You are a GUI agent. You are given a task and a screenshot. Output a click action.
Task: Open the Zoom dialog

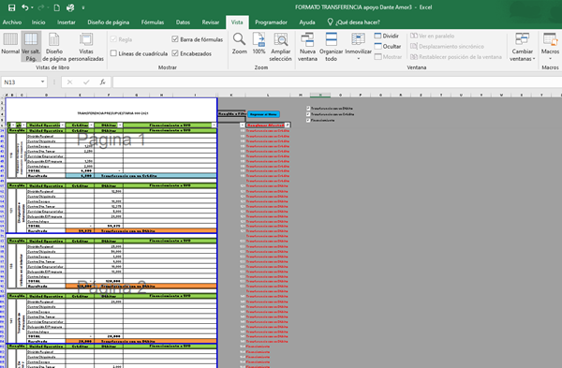(239, 44)
